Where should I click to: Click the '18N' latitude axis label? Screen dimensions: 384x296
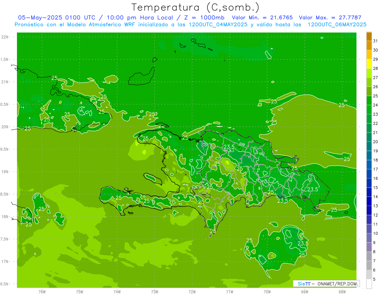[x=5, y=216]
